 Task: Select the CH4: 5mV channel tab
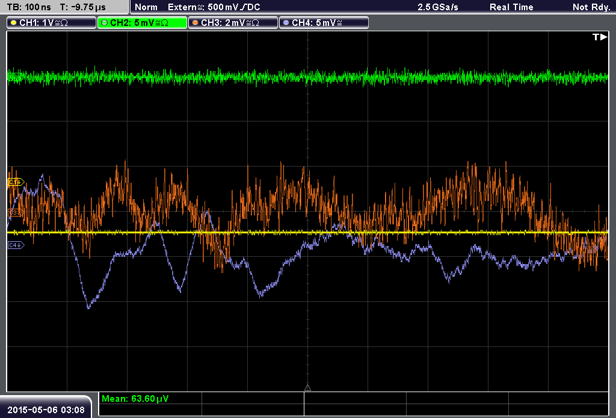[x=324, y=23]
